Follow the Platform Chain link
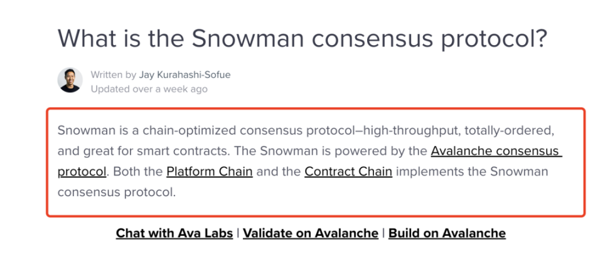Screen dimensions: 610x269 point(210,171)
